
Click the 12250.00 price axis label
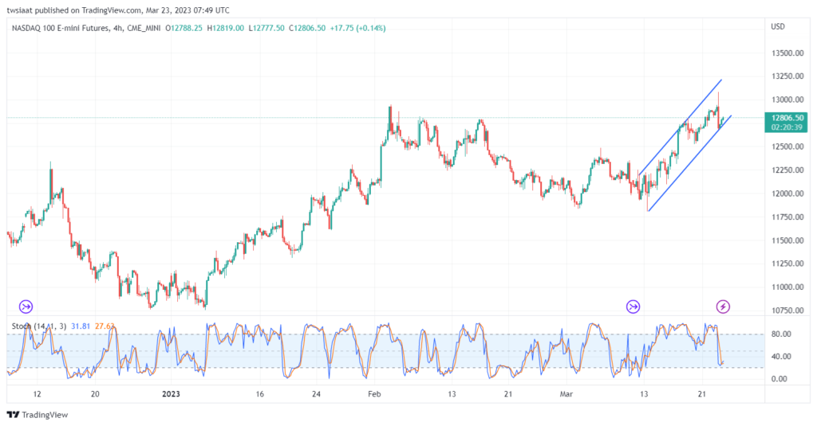click(787, 170)
